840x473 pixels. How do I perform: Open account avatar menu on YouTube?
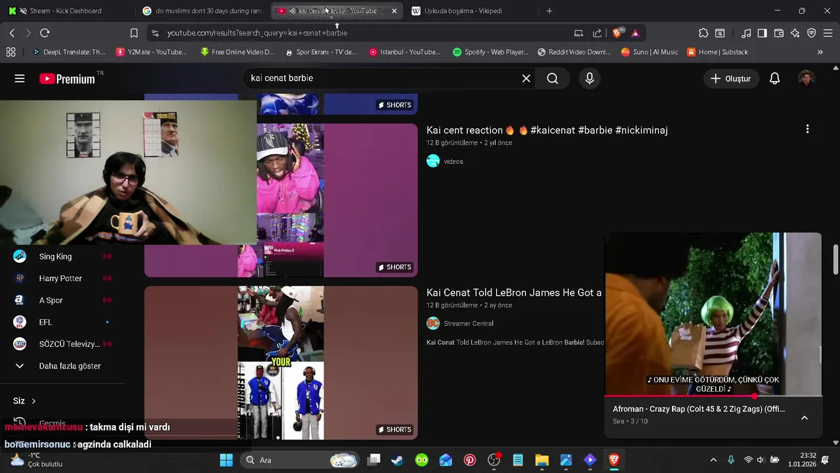point(807,78)
